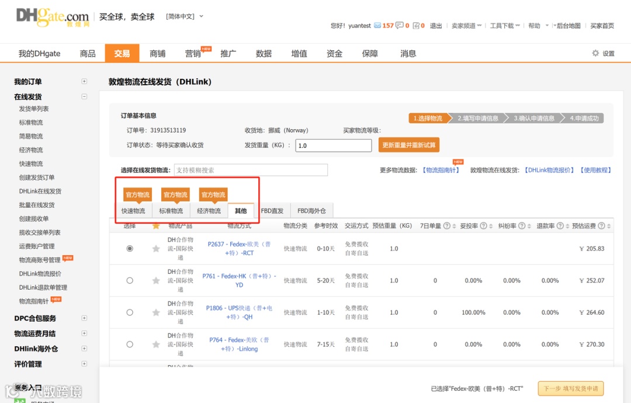Expand DPC合包服务 sidebar section

pos(84,318)
